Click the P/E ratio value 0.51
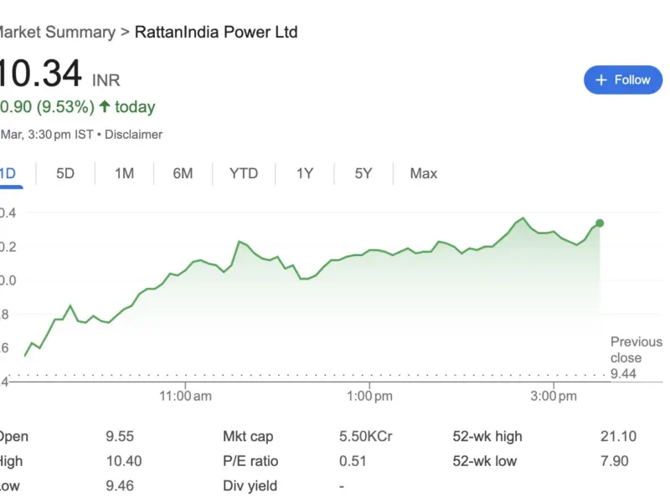 point(353,461)
